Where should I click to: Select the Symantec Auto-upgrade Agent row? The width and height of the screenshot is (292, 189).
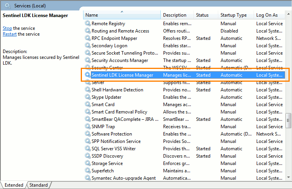pyautogui.click(x=123, y=178)
